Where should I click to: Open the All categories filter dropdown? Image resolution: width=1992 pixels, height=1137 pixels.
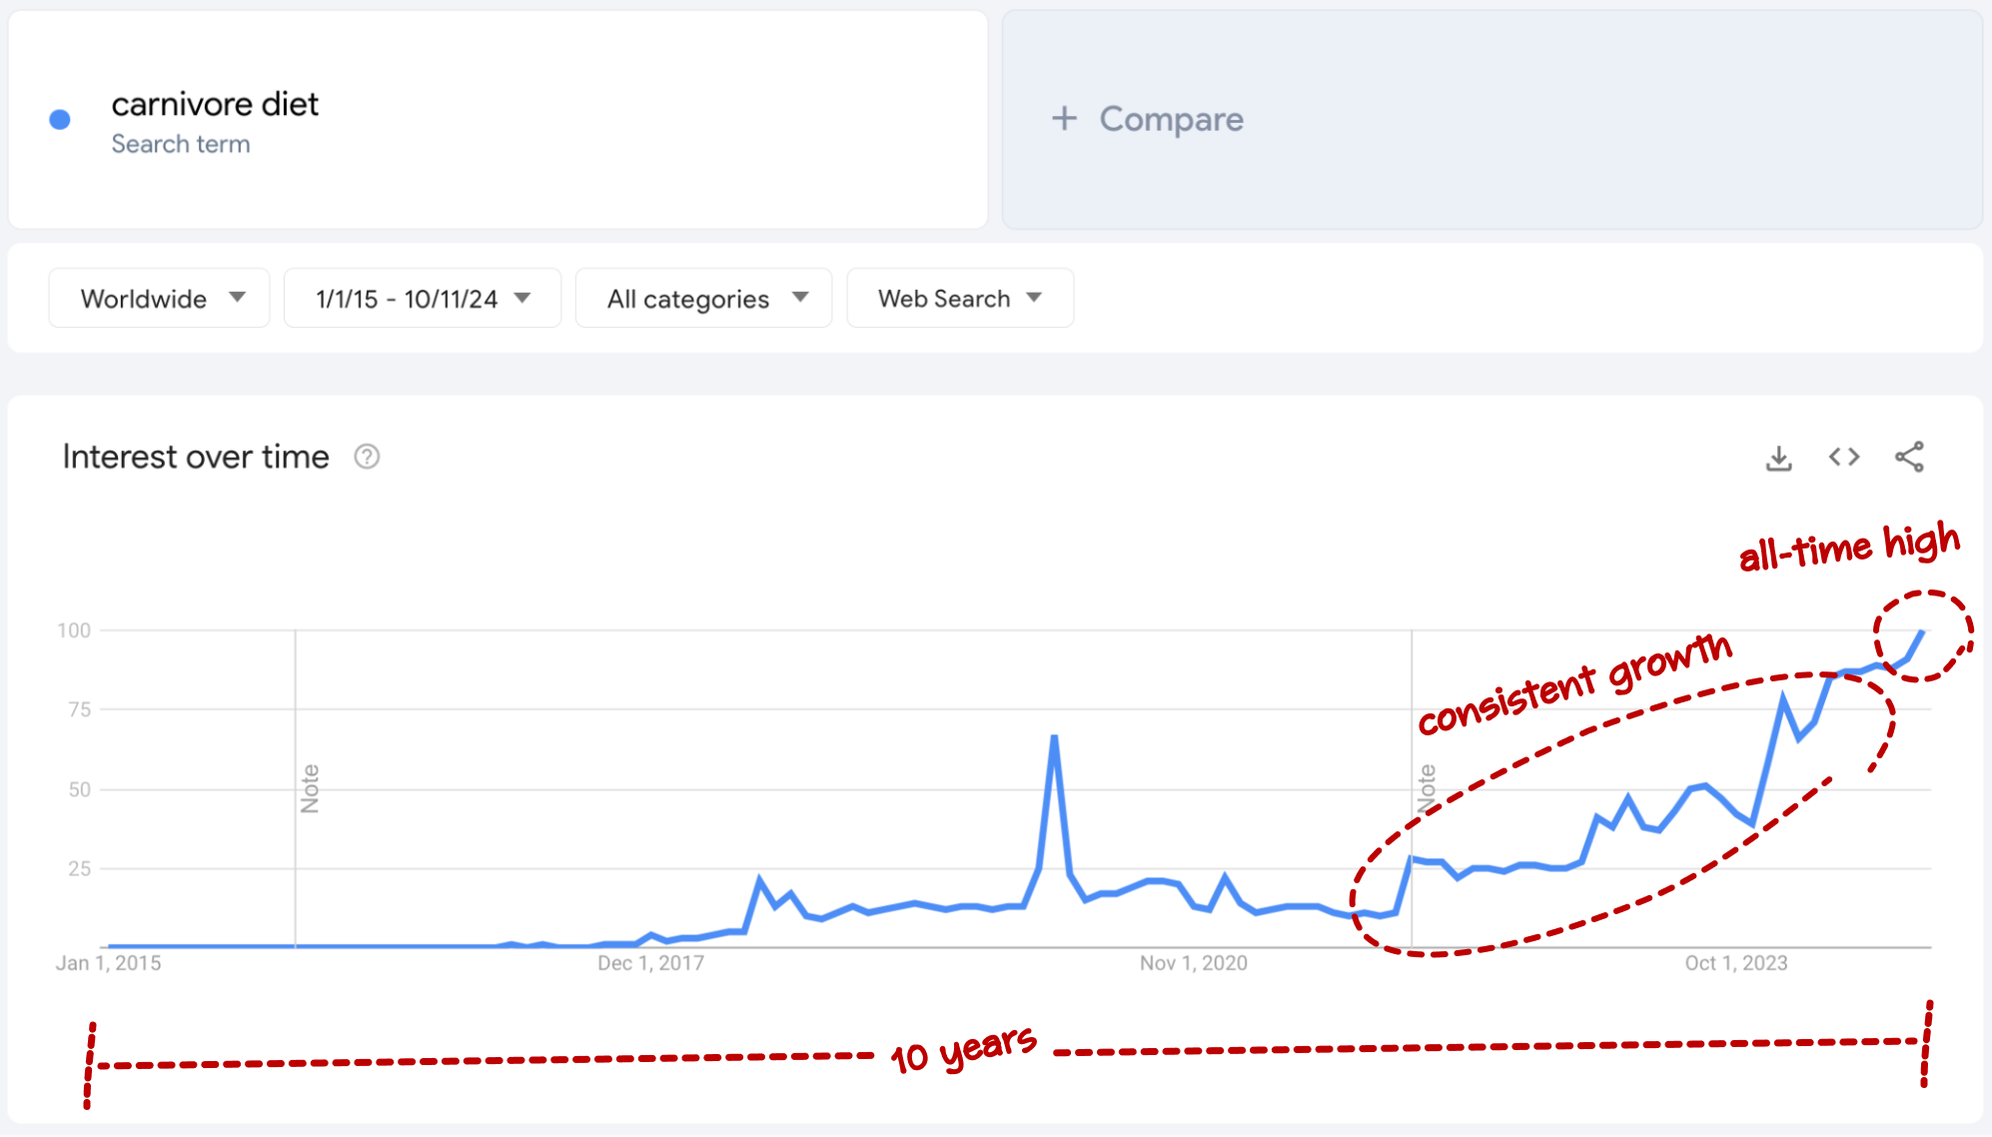pyautogui.click(x=699, y=299)
